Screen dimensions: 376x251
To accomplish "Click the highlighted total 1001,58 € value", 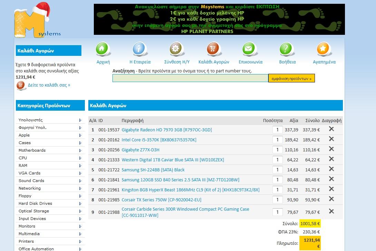I will coord(310,224).
